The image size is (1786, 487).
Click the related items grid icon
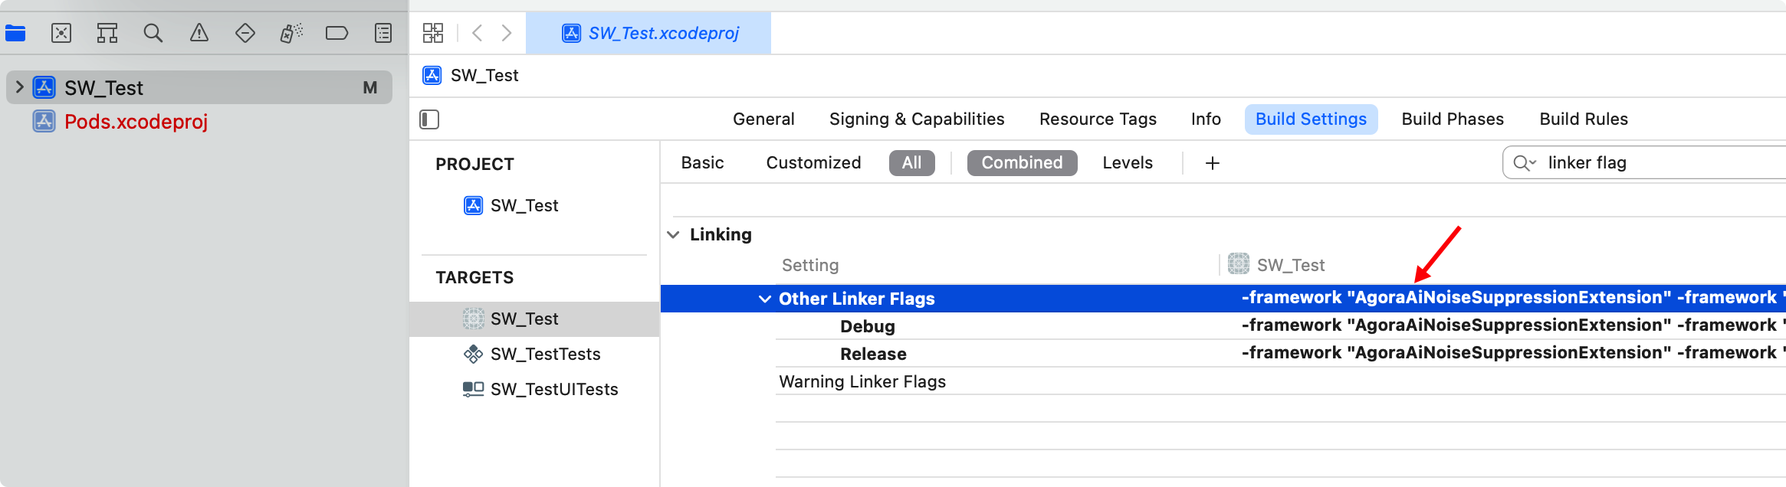pyautogui.click(x=433, y=33)
